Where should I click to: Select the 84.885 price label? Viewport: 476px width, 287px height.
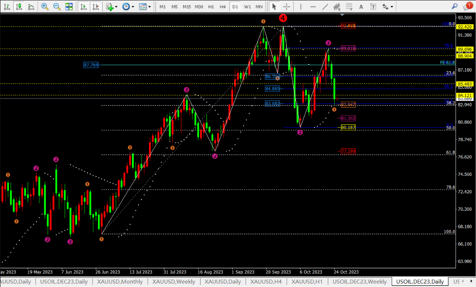point(272,89)
